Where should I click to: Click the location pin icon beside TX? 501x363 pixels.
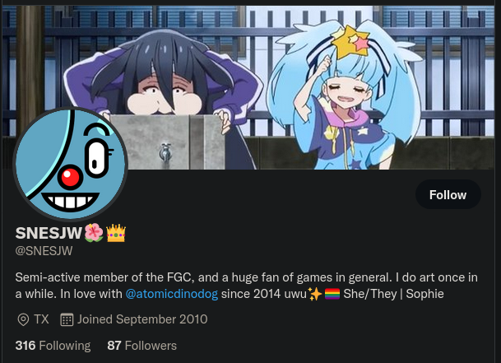tap(23, 319)
